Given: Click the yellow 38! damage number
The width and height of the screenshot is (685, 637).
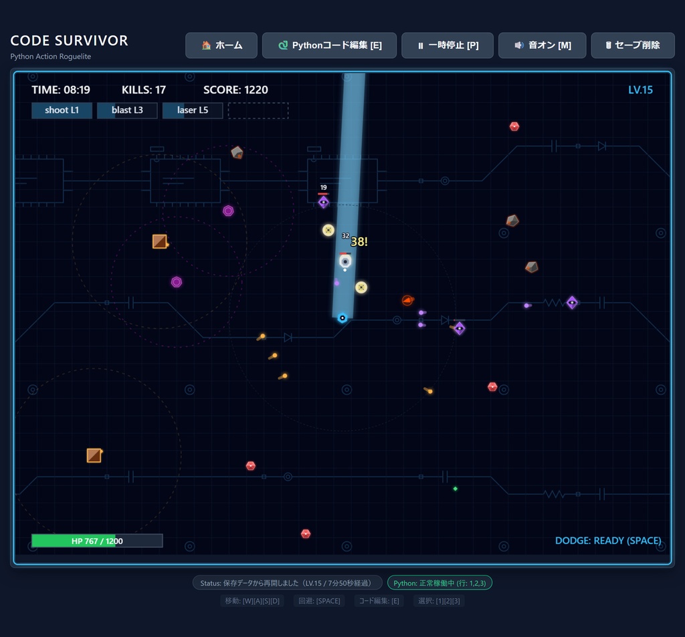Looking at the screenshot, I should [x=359, y=241].
